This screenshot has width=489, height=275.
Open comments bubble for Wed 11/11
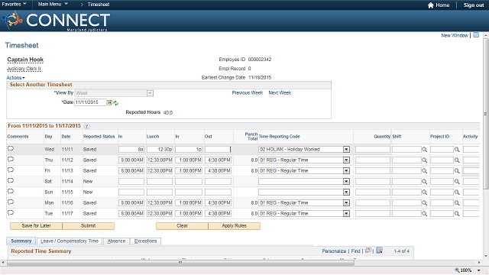tap(11, 148)
